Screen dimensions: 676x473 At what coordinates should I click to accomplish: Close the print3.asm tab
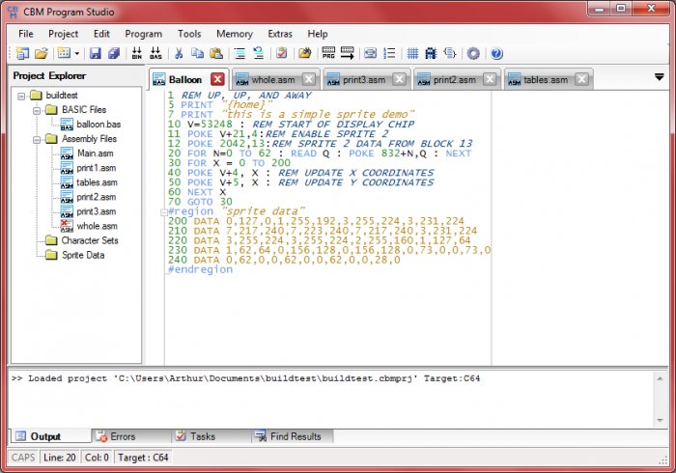pyautogui.click(x=399, y=79)
